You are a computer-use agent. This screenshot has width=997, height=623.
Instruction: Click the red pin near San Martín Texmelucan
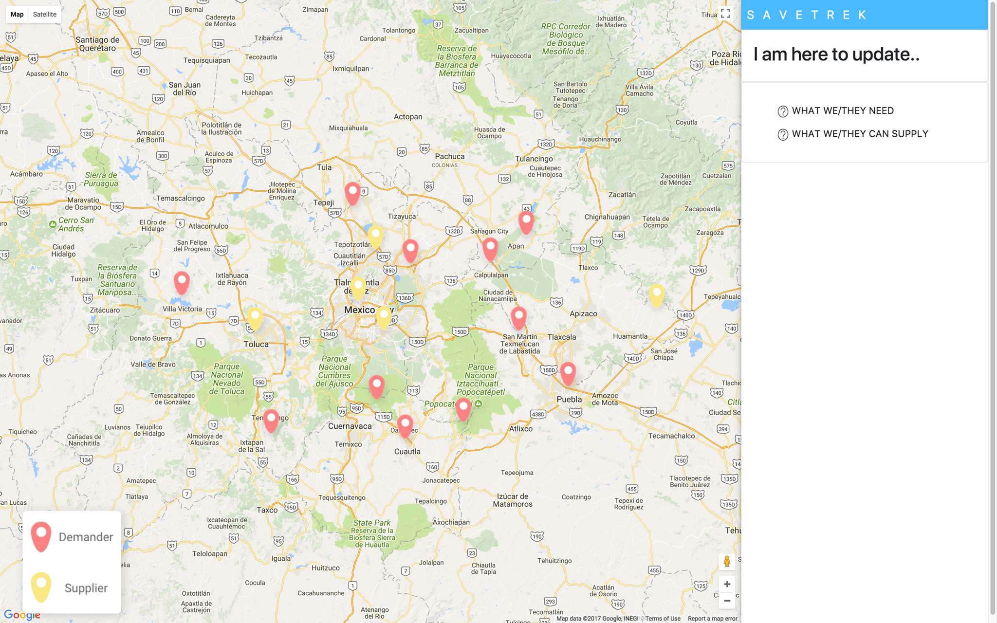pyautogui.click(x=518, y=317)
